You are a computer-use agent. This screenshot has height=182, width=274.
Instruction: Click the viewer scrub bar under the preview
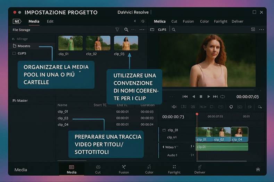208,90
